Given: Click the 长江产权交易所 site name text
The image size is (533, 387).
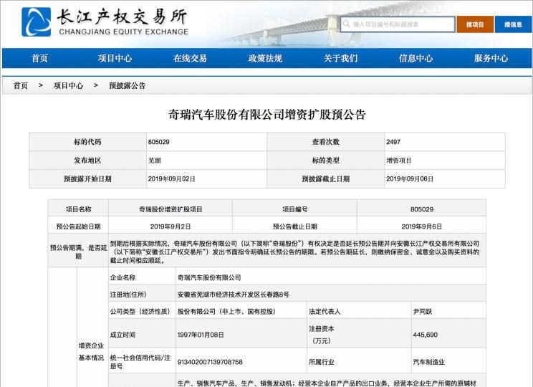Looking at the screenshot, I should 122,16.
